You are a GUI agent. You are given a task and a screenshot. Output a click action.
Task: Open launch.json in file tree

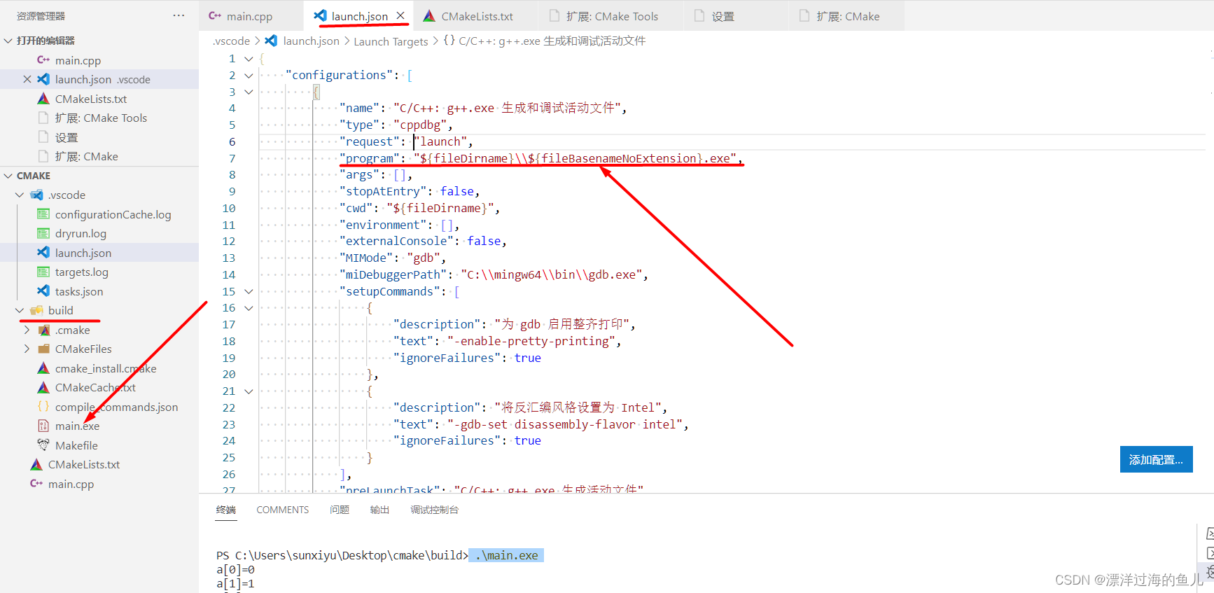(x=99, y=253)
